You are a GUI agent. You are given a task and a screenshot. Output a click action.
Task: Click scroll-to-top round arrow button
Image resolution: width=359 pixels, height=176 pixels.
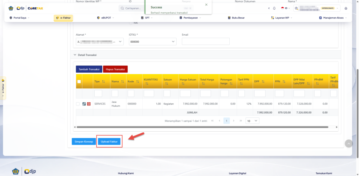(349, 144)
